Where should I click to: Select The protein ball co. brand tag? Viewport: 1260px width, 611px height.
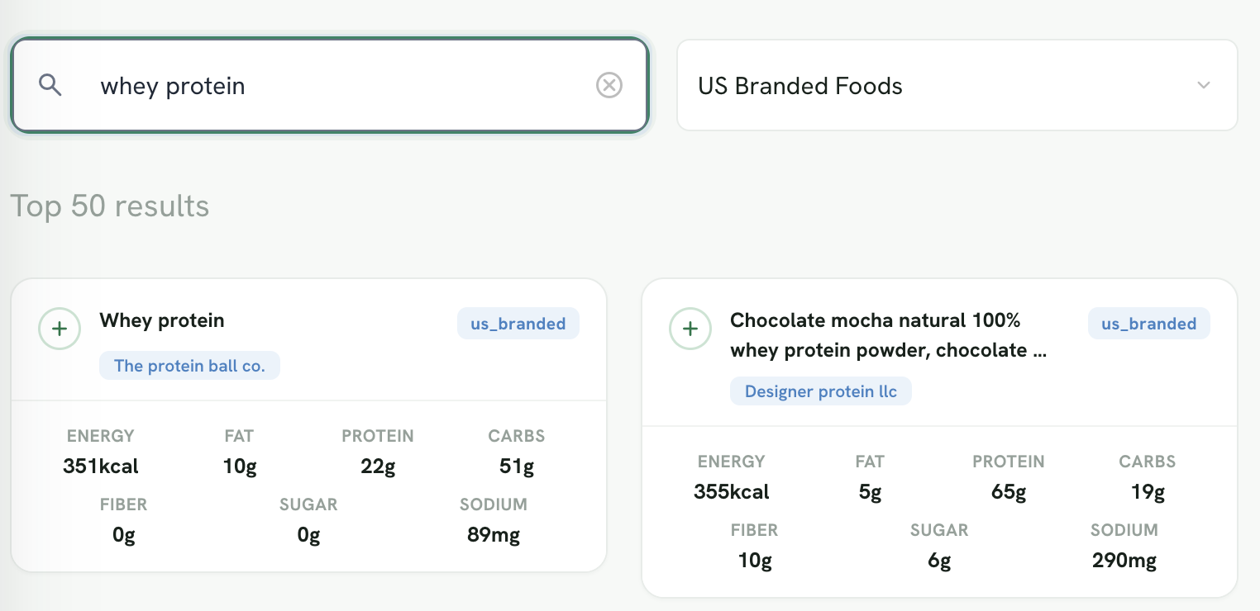[x=189, y=366]
